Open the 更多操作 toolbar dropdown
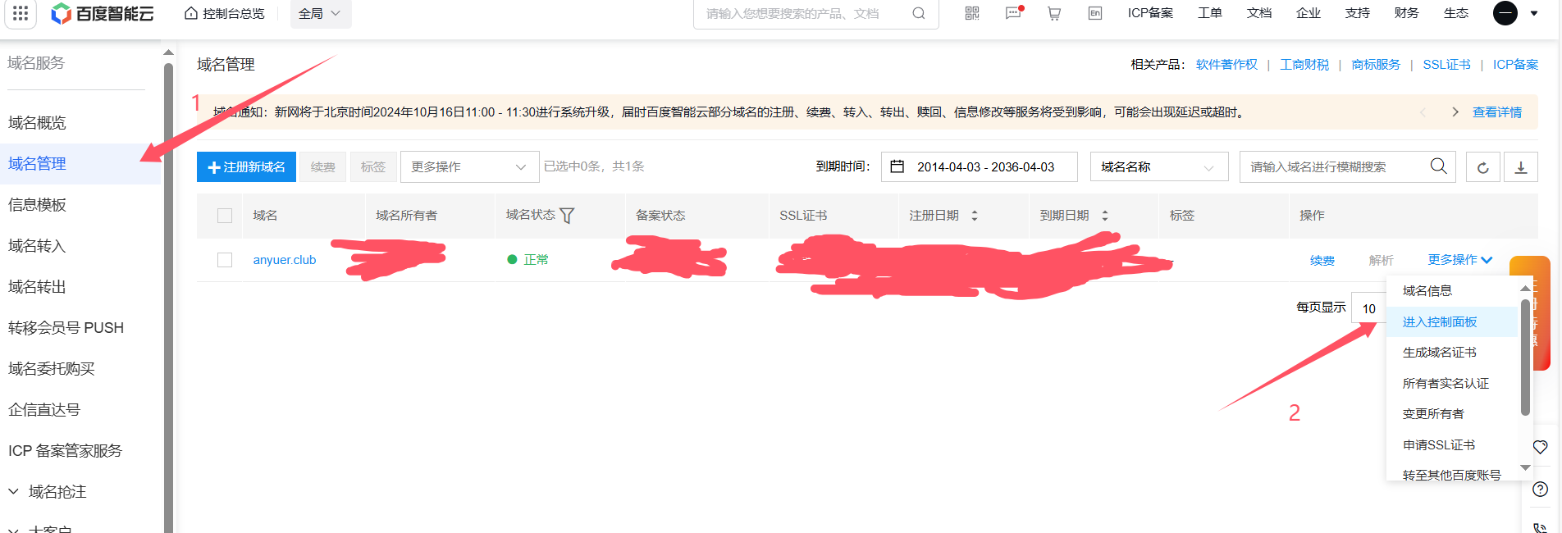 469,167
